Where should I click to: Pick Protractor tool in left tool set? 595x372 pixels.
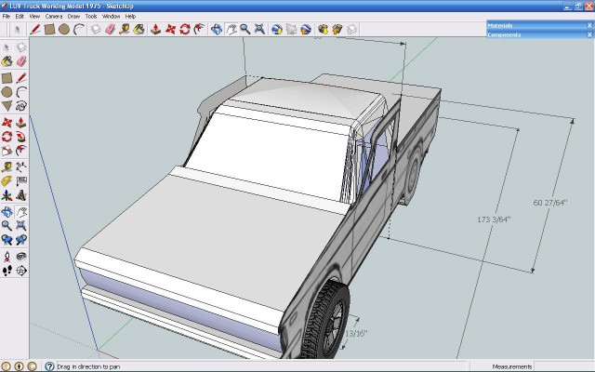coord(7,181)
